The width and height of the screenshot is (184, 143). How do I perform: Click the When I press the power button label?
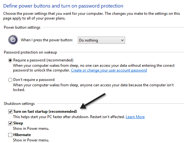tap(47, 40)
